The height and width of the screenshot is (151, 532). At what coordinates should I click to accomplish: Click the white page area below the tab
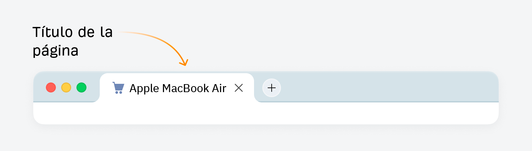tap(266, 113)
